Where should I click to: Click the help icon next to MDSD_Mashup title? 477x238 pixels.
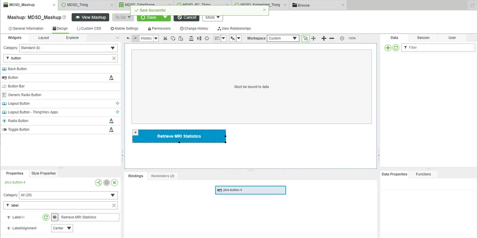point(64,17)
